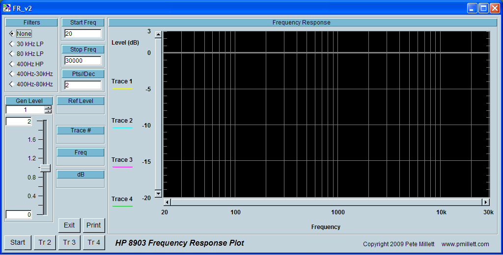Click the Stop Freq input field
The height and width of the screenshot is (255, 503).
pyautogui.click(x=83, y=61)
